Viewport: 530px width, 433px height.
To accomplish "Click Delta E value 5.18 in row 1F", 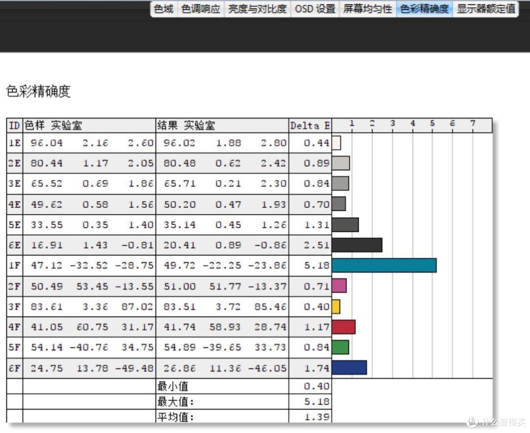I will point(317,265).
